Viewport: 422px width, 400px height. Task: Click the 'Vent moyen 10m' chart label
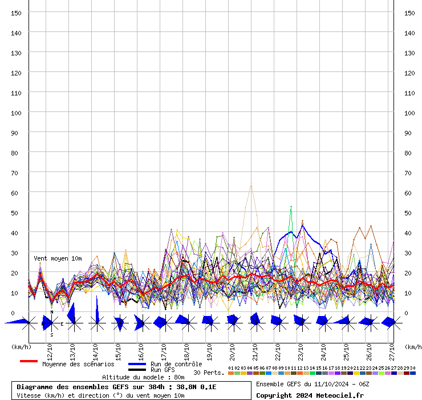coord(56,259)
